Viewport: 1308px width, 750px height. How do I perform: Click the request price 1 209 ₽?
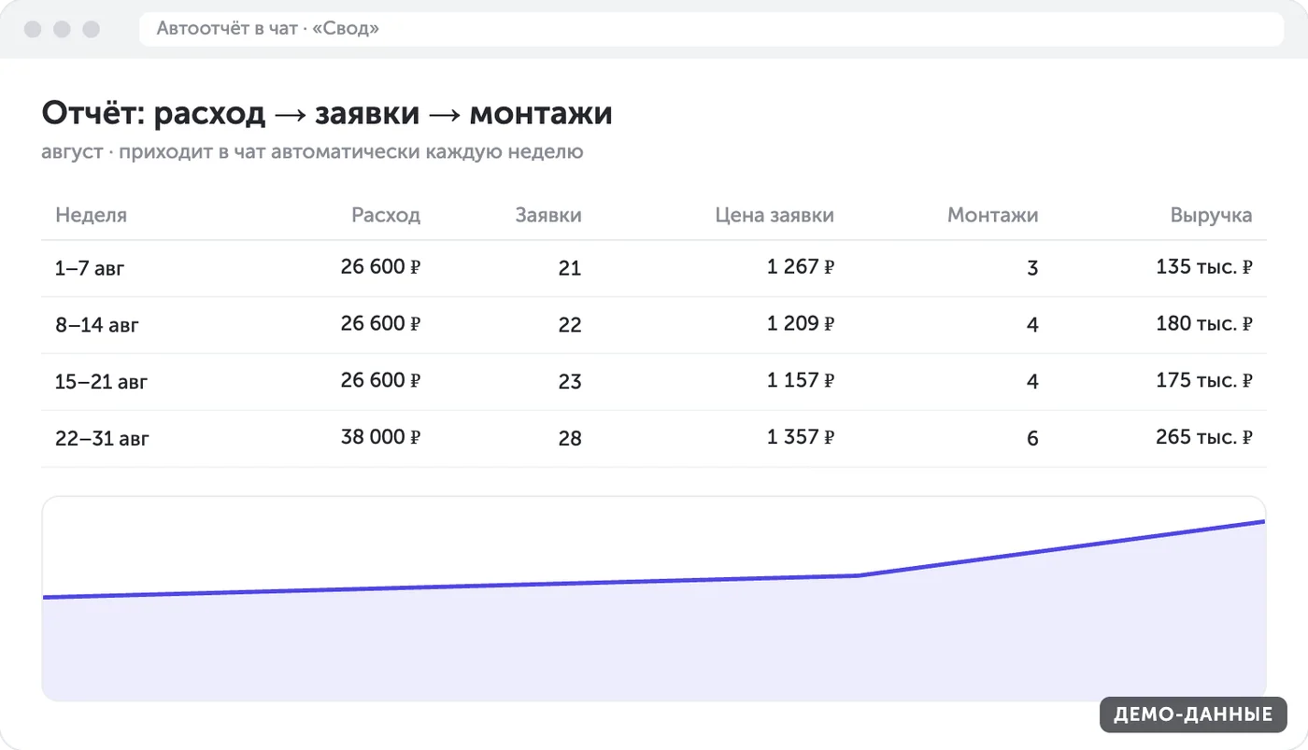[x=801, y=323]
